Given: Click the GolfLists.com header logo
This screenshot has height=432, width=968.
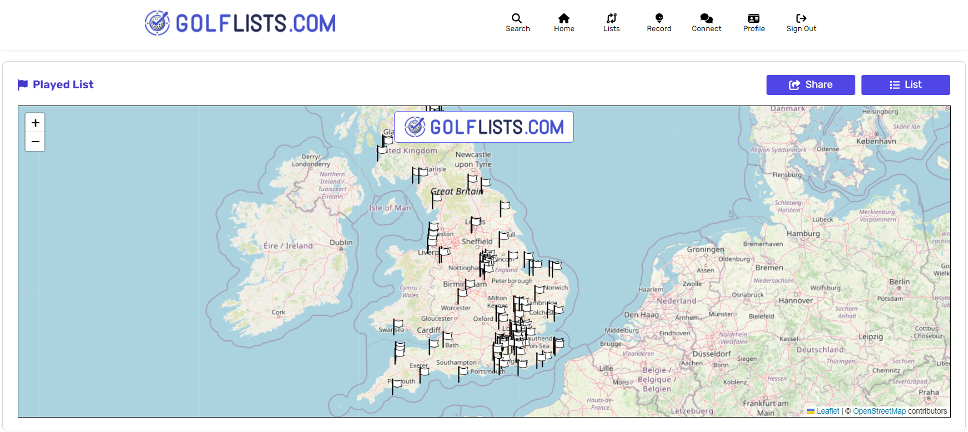Looking at the screenshot, I should click(x=240, y=23).
